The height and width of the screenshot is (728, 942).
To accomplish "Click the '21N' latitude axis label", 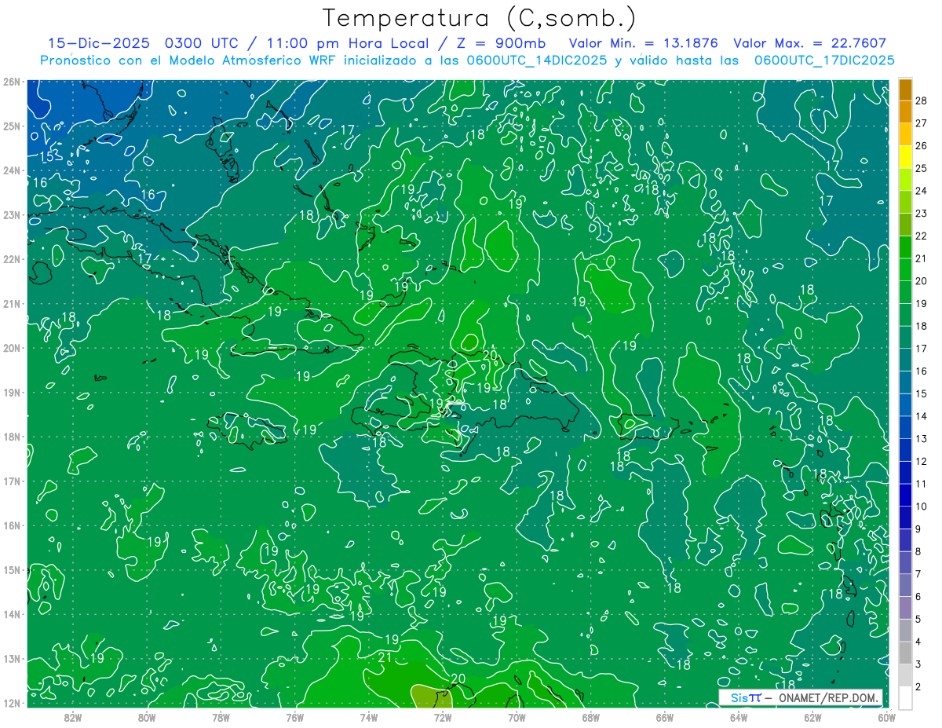I will (12, 304).
